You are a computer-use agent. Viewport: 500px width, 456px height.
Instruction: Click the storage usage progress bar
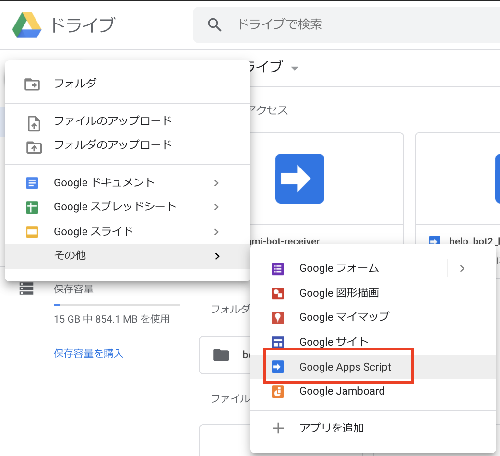[x=117, y=305]
